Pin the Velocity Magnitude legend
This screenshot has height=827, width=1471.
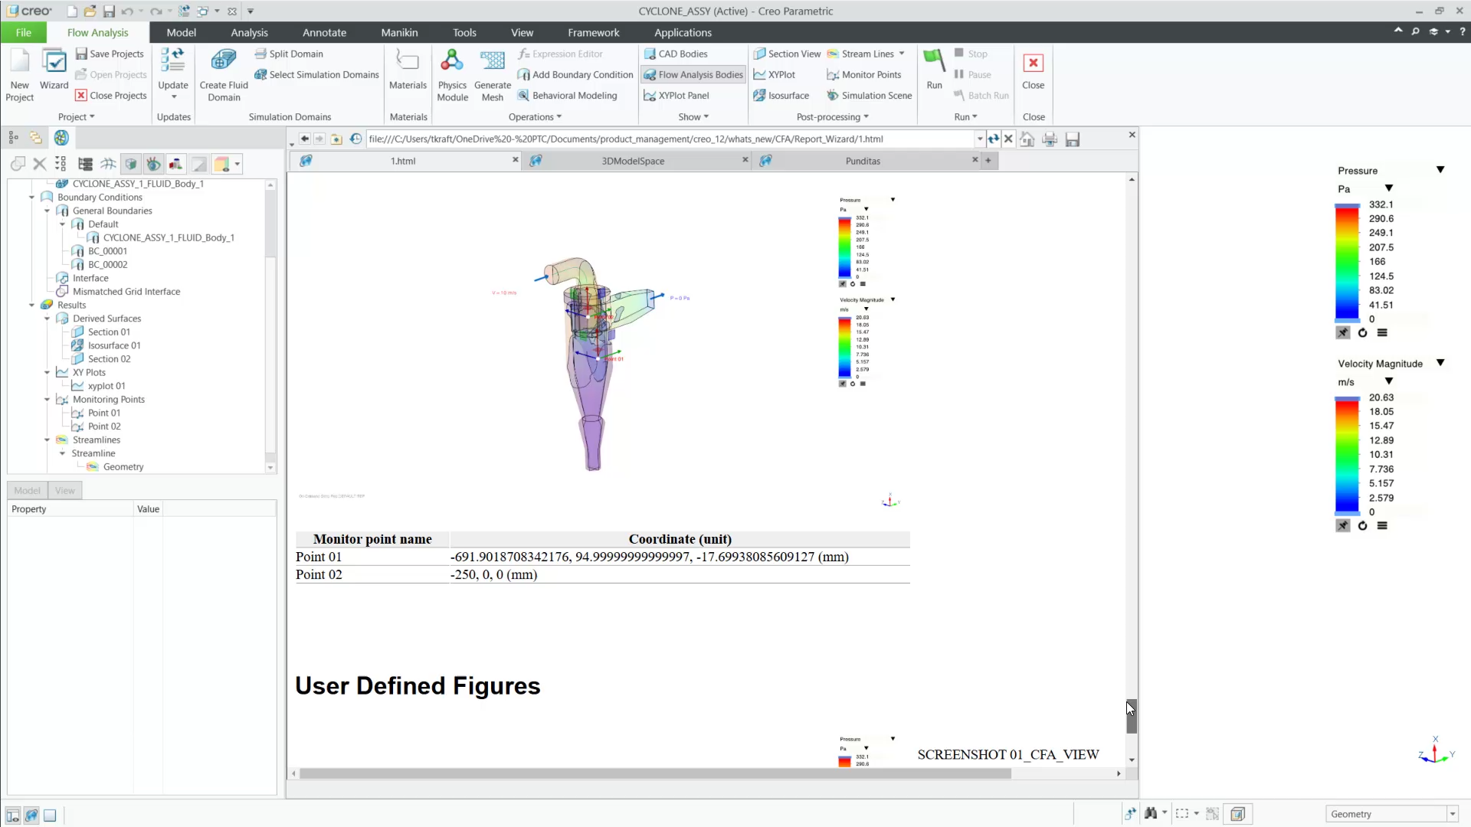pos(1343,526)
